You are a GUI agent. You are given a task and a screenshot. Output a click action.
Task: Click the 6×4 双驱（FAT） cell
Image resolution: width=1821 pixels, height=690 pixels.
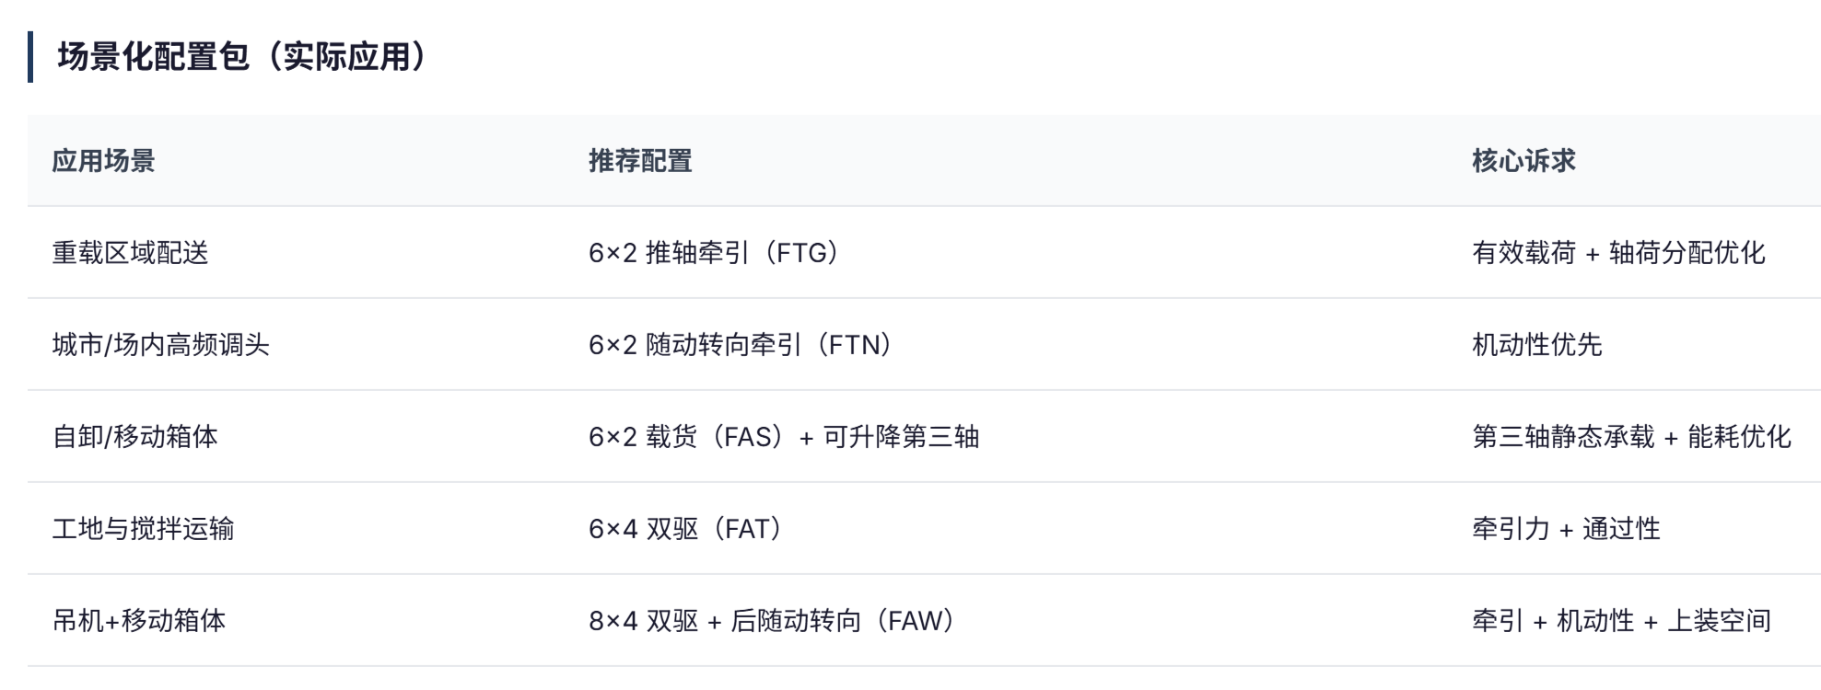(x=685, y=529)
